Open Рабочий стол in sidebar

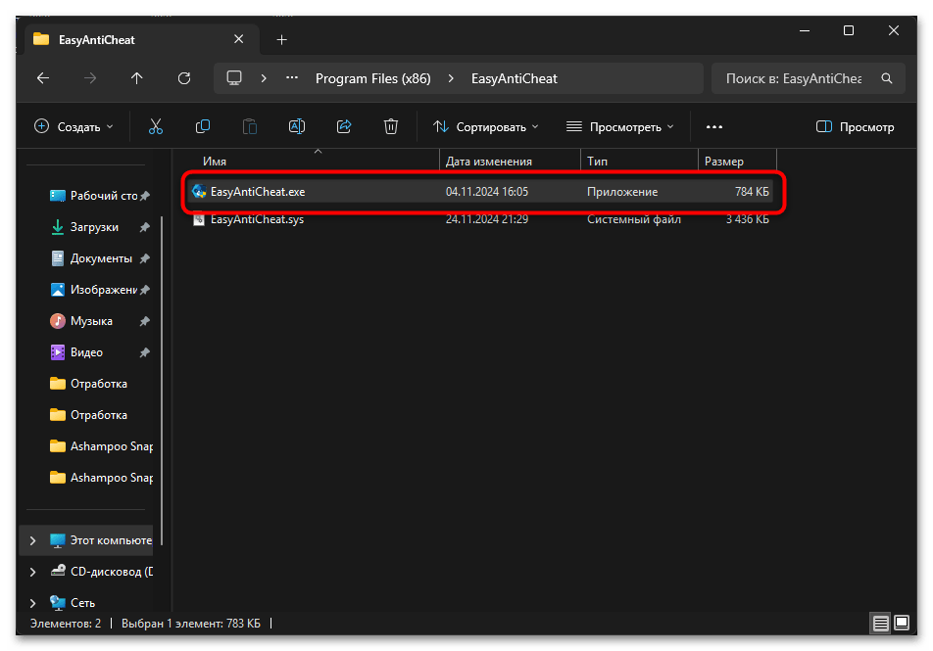pyautogui.click(x=104, y=196)
